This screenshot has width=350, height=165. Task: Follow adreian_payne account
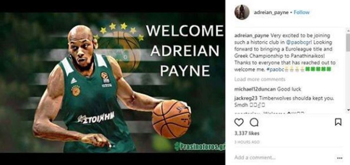[x=302, y=12]
